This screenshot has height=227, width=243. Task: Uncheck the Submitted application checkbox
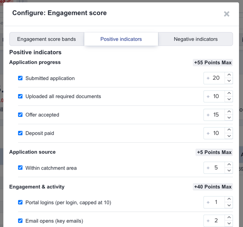pos(20,78)
